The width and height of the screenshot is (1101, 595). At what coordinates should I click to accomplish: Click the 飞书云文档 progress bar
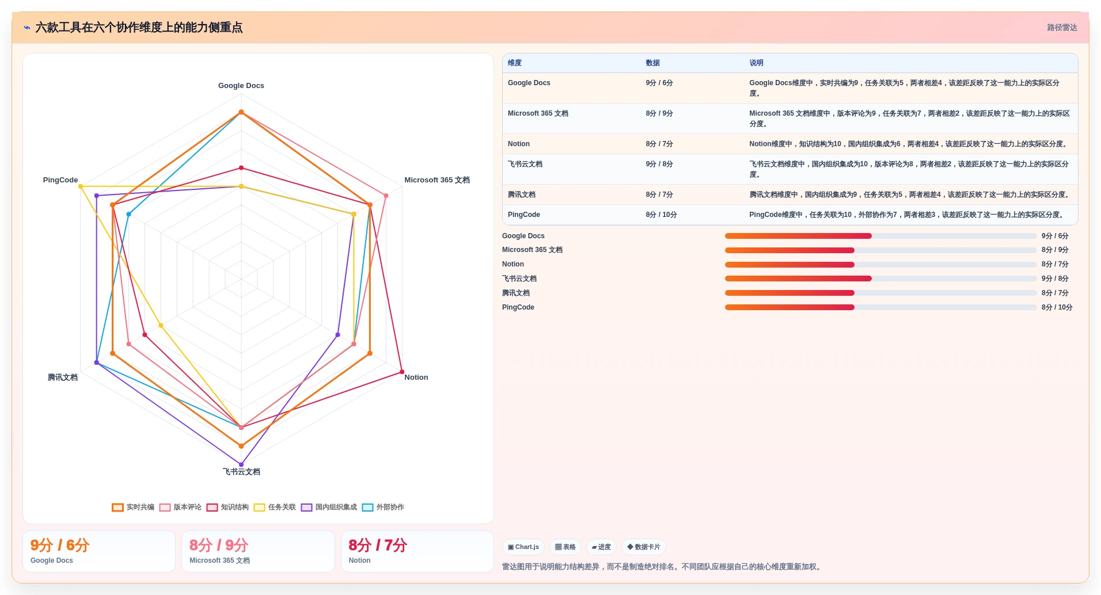tap(880, 279)
